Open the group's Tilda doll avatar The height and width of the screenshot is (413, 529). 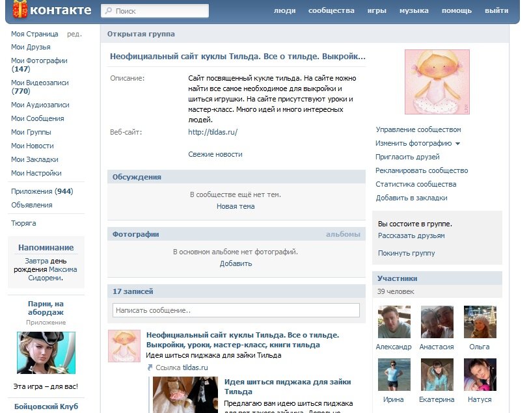[437, 82]
